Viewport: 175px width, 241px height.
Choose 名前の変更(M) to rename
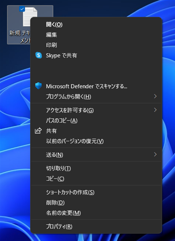pos(96,213)
